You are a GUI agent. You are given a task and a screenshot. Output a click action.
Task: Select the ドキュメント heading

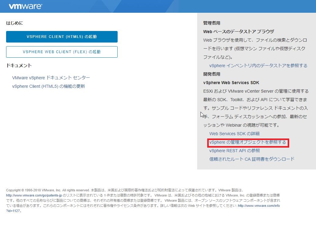pyautogui.click(x=19, y=66)
